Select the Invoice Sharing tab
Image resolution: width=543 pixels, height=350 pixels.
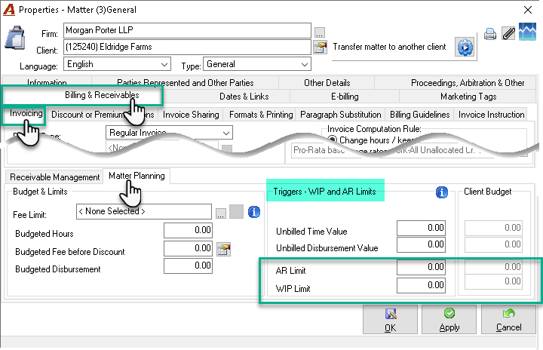tap(191, 115)
